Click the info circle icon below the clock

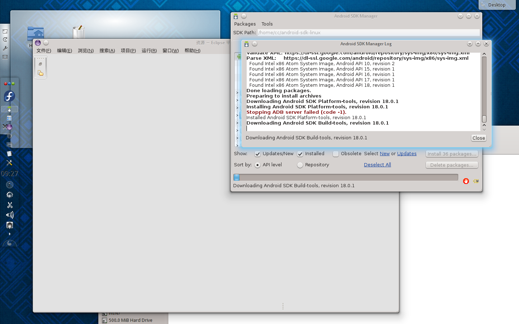pos(10,185)
